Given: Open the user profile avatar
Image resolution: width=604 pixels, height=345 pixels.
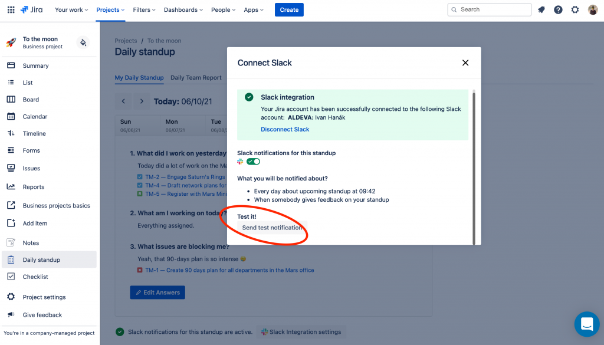Looking at the screenshot, I should click(593, 9).
